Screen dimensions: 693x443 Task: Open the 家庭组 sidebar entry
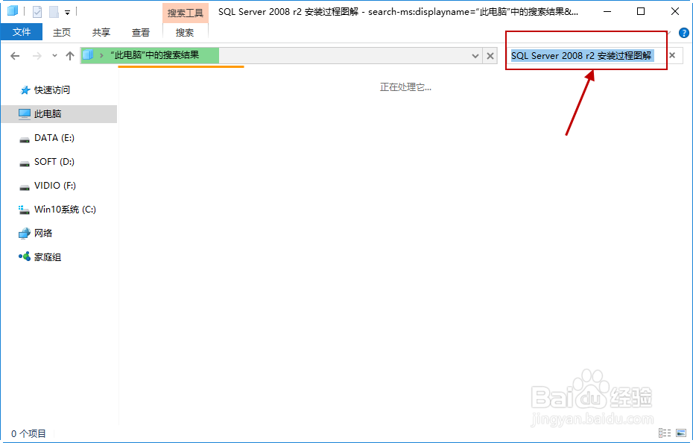36,257
